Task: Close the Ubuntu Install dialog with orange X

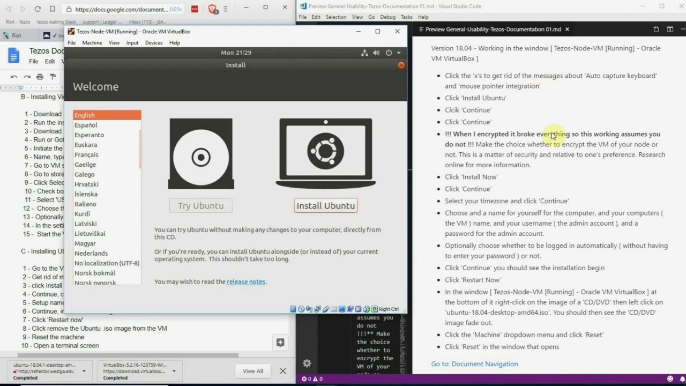Action: pos(401,65)
